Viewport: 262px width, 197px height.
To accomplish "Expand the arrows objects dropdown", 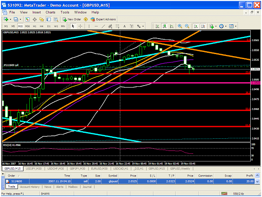I will (143, 26).
